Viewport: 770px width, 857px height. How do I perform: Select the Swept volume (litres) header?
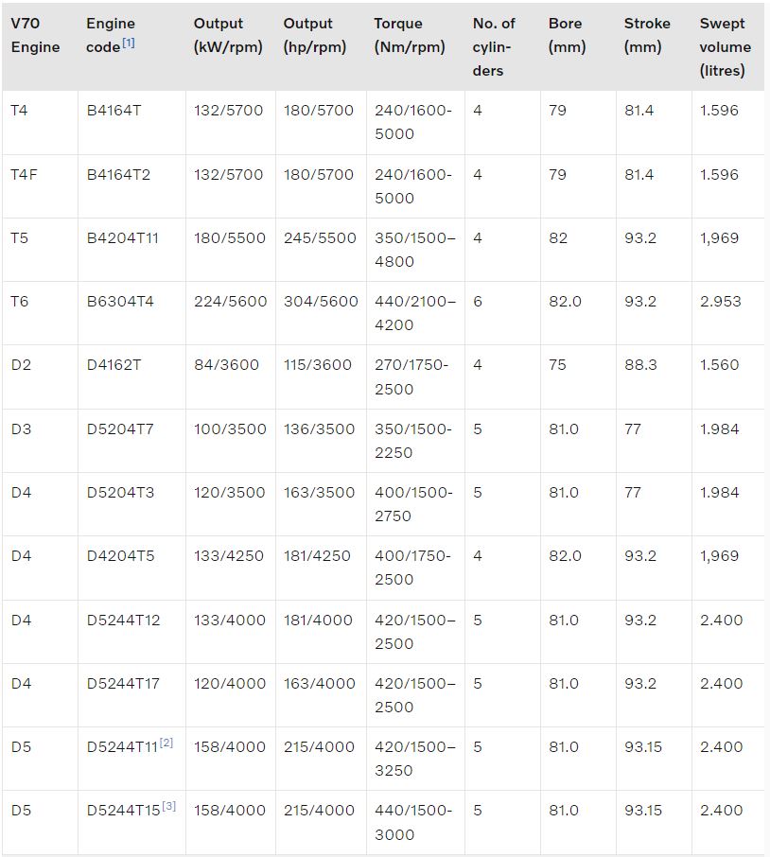(x=726, y=47)
